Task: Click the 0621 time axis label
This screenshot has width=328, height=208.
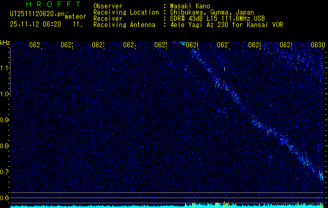Action: pyautogui.click(x=35, y=45)
